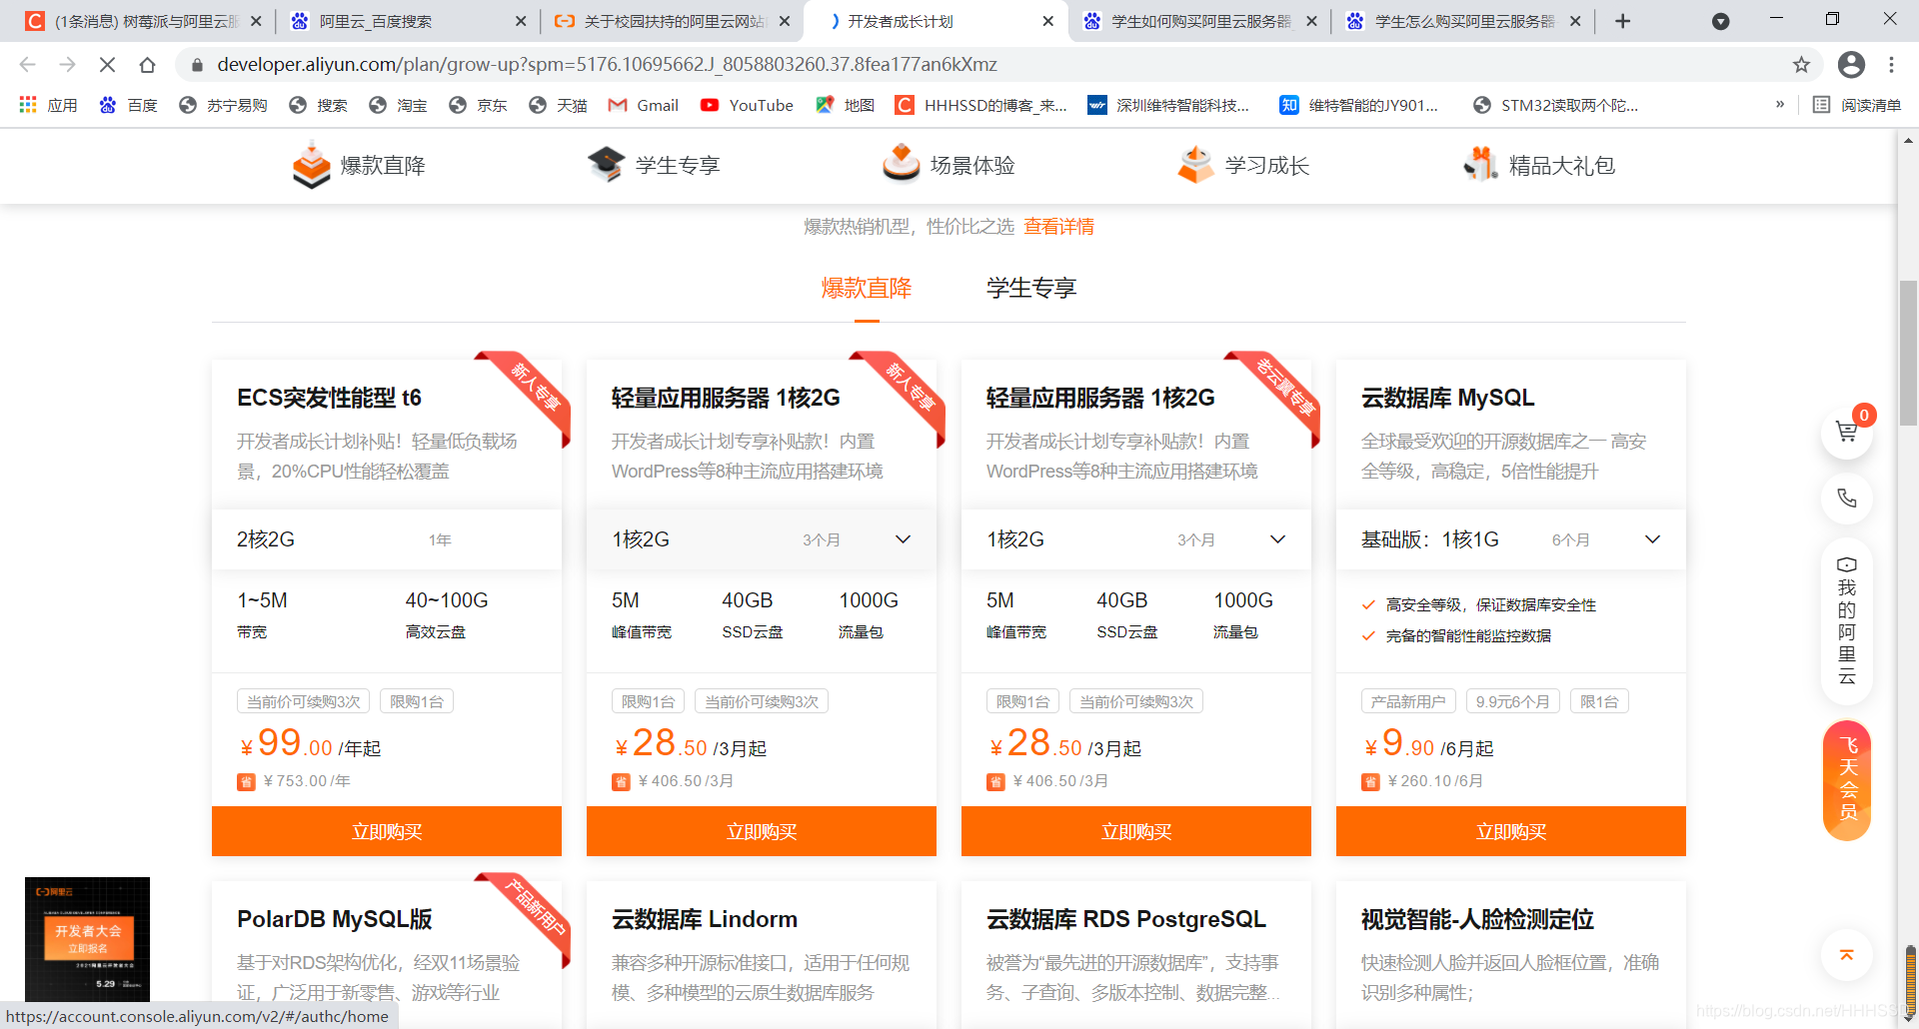Viewport: 1919px width, 1029px height.
Task: Open the 阅读清单 reading list
Action: [1857, 105]
